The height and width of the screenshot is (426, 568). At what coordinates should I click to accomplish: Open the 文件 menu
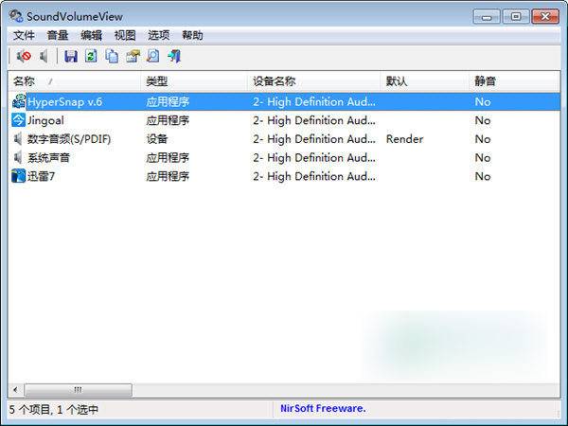pyautogui.click(x=24, y=36)
